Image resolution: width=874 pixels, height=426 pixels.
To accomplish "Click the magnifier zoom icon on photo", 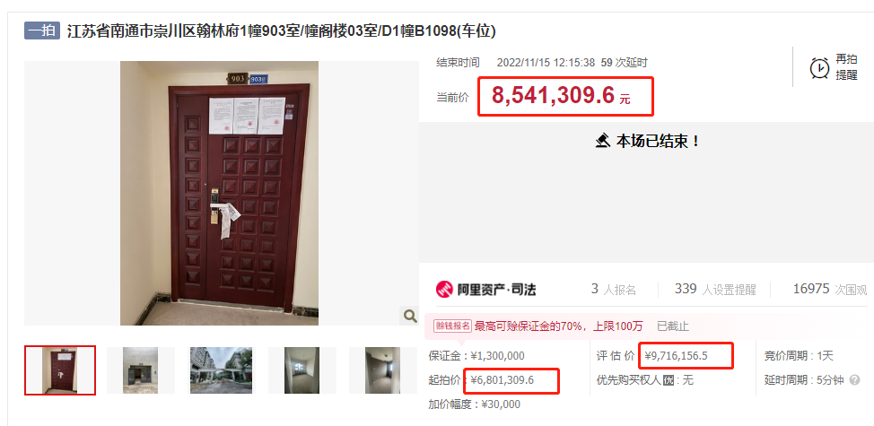I will [410, 316].
